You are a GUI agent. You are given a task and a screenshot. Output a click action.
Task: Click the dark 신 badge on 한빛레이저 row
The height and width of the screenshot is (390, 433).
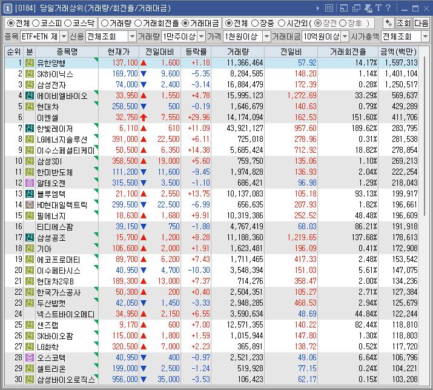(x=30, y=129)
